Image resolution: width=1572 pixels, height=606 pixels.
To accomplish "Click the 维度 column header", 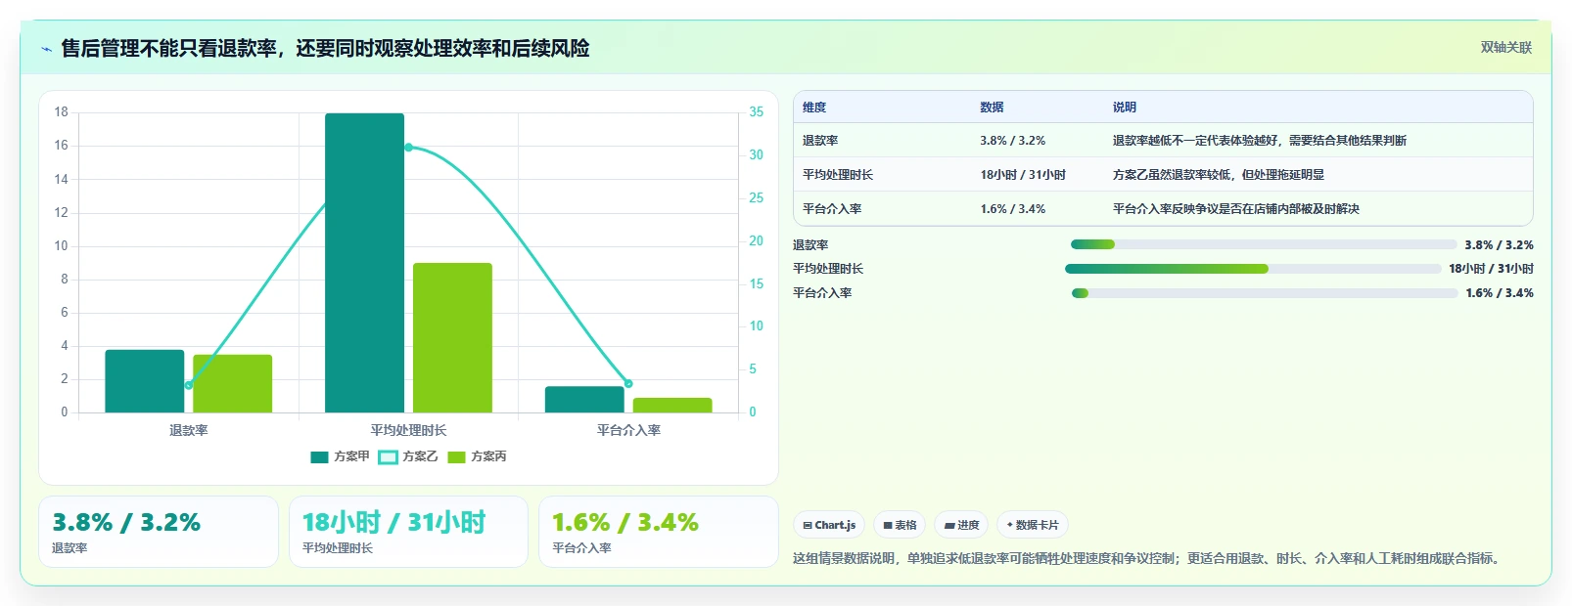I will point(814,108).
